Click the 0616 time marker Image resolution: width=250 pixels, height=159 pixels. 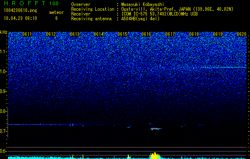pos(146,34)
